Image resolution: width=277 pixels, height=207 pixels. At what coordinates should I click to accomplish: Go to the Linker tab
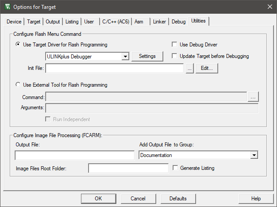(159, 22)
